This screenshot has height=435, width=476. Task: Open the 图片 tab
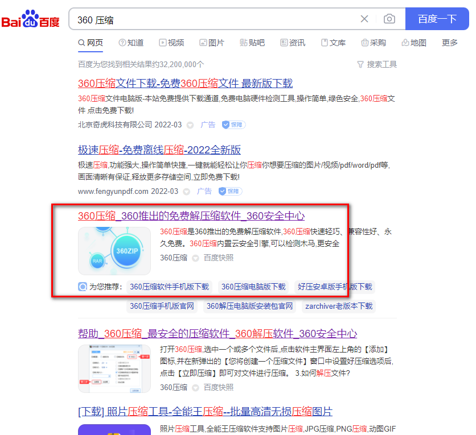pyautogui.click(x=212, y=43)
